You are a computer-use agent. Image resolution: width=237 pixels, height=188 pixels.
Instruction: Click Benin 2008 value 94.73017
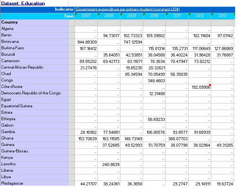coord(111,36)
